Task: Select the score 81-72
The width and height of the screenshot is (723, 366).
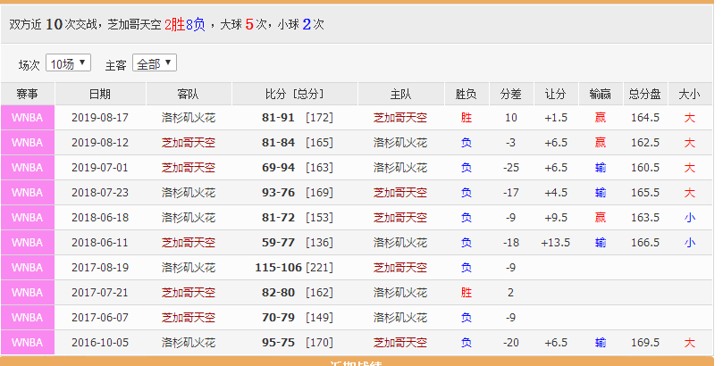Action: click(278, 217)
